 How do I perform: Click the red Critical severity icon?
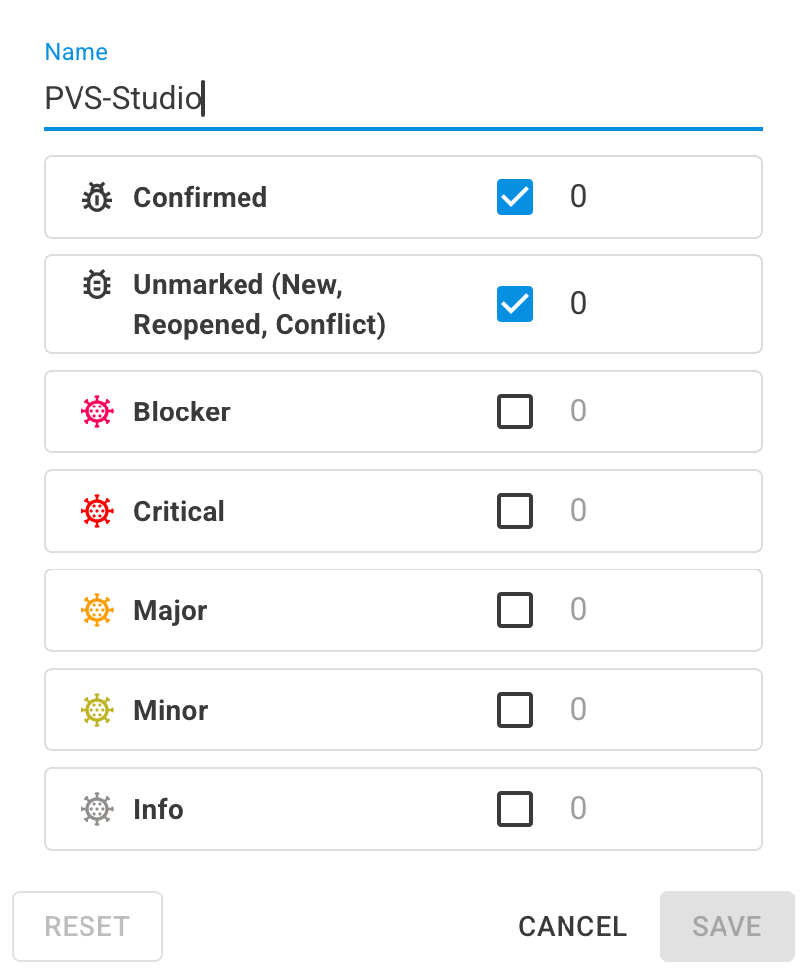click(x=97, y=511)
